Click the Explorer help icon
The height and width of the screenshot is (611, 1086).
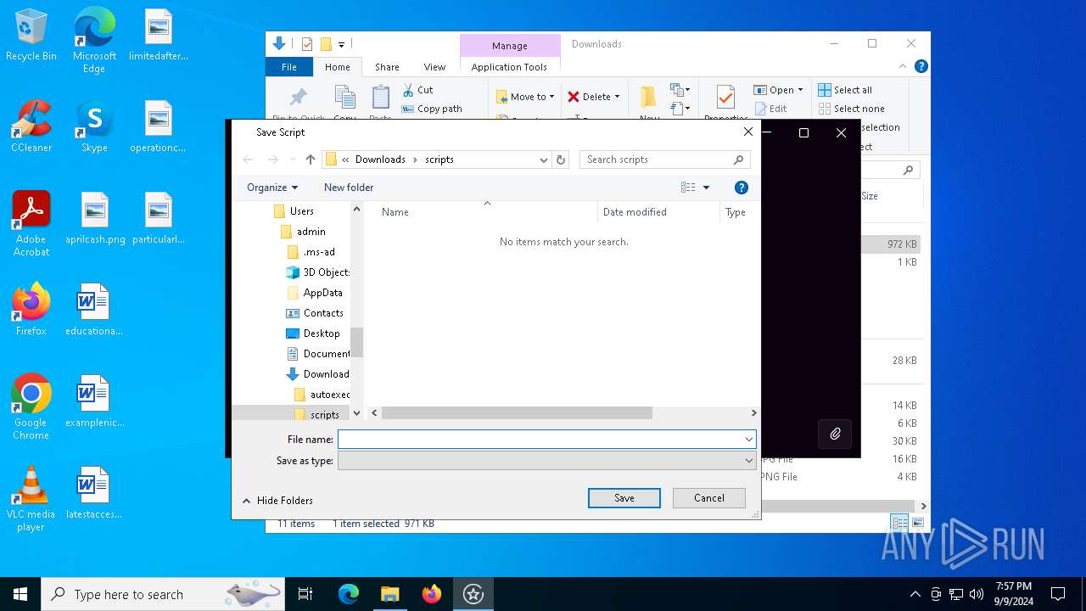pos(921,66)
